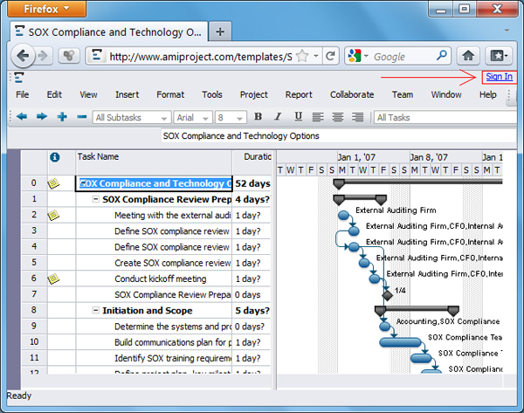This screenshot has width=524, height=413.
Task: Open the note icon on row 6
Action: tap(53, 279)
